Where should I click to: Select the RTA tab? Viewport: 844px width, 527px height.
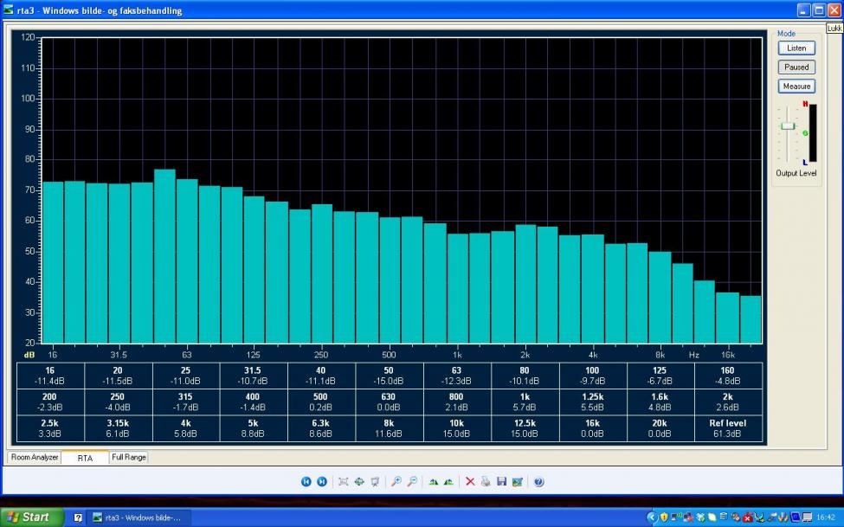pyautogui.click(x=85, y=458)
